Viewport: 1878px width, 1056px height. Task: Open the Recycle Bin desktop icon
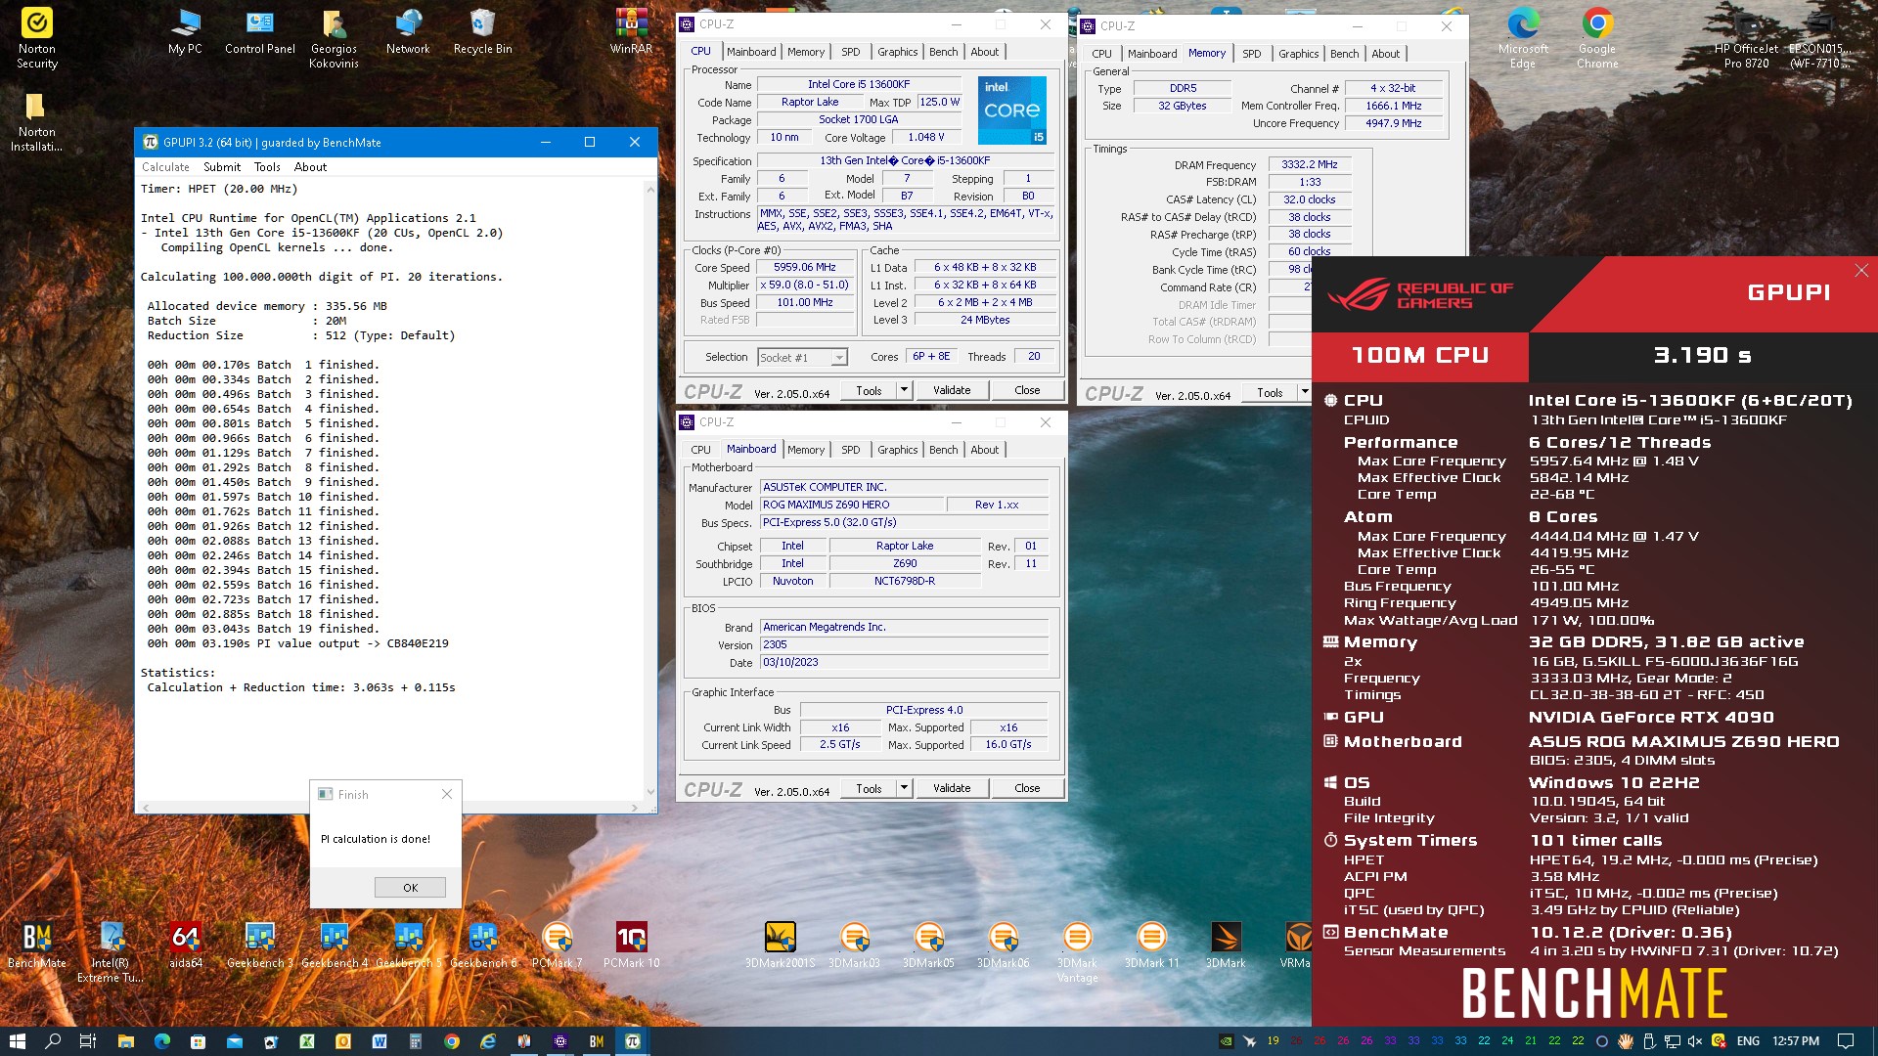pyautogui.click(x=482, y=31)
